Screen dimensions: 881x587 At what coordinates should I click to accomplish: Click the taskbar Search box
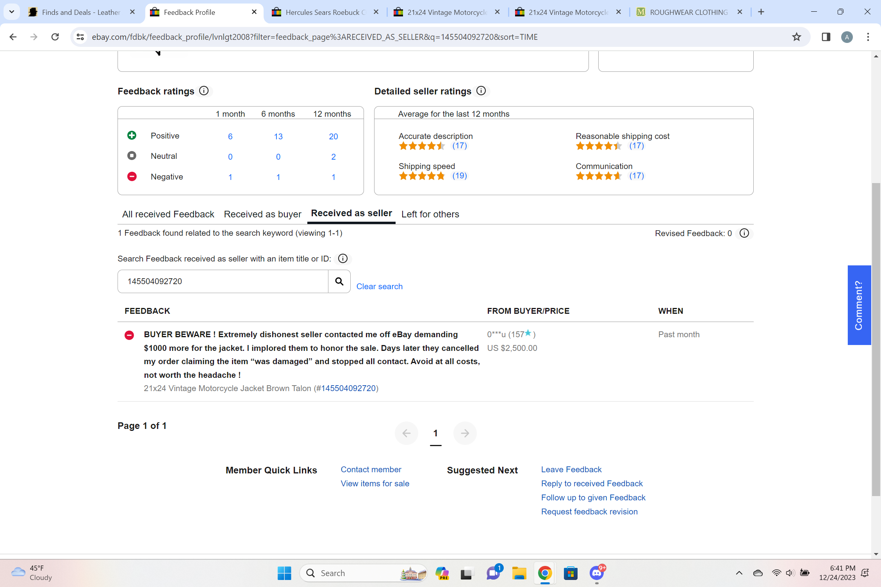[363, 573]
